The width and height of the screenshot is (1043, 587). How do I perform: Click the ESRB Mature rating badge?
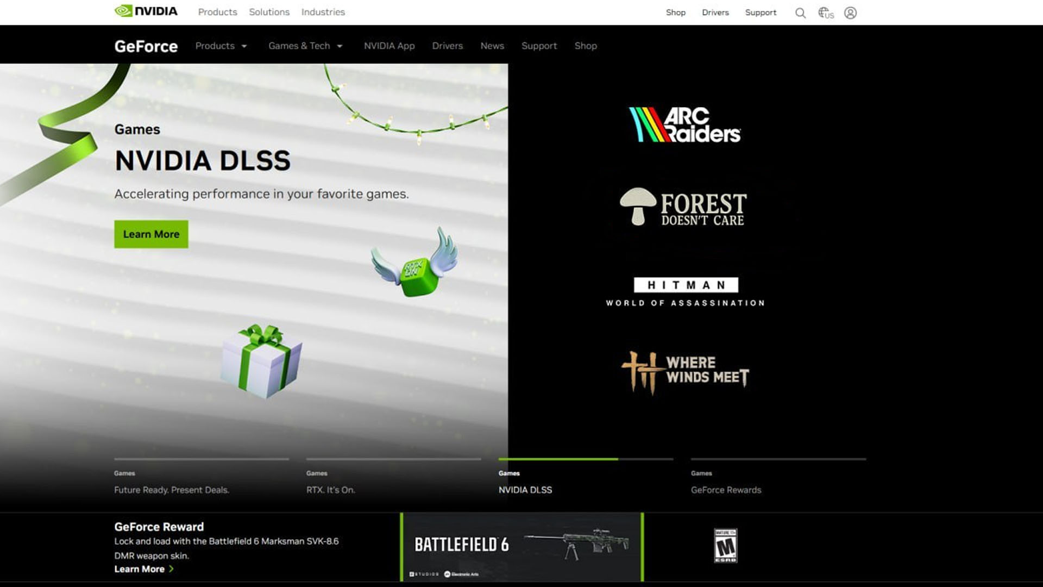click(725, 546)
